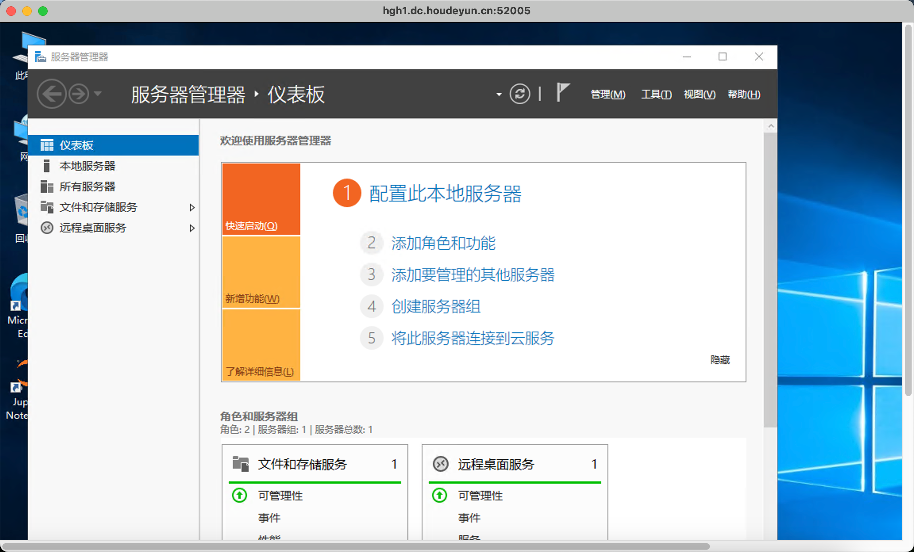Click 文件和存储服务 tile header icon
The height and width of the screenshot is (552, 914).
tap(241, 464)
